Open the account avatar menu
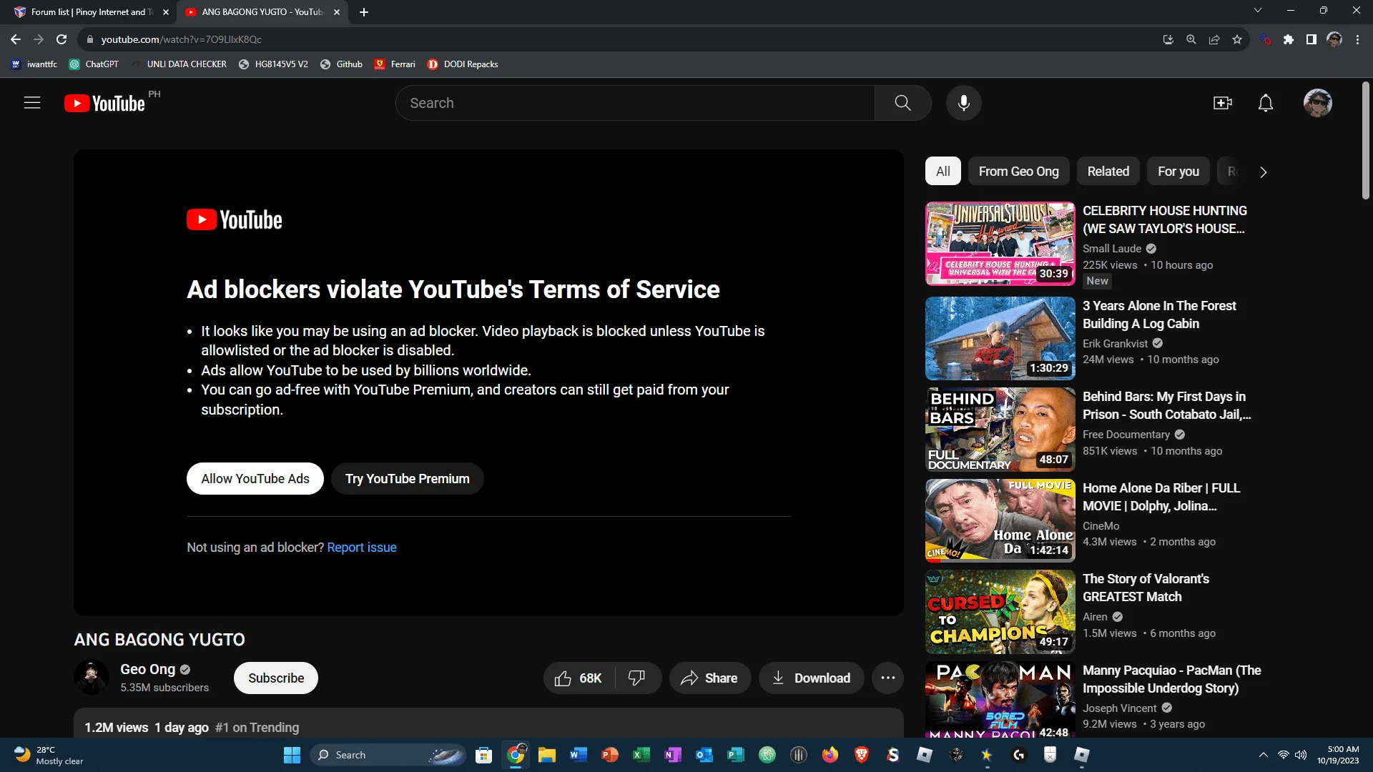The width and height of the screenshot is (1373, 772). tap(1317, 103)
